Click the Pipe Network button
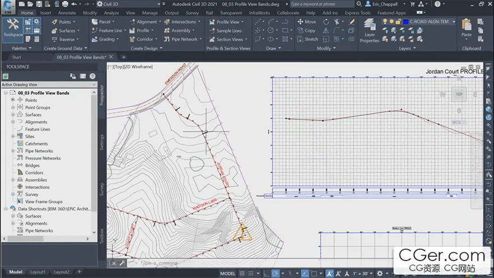494x278 pixels. click(183, 39)
